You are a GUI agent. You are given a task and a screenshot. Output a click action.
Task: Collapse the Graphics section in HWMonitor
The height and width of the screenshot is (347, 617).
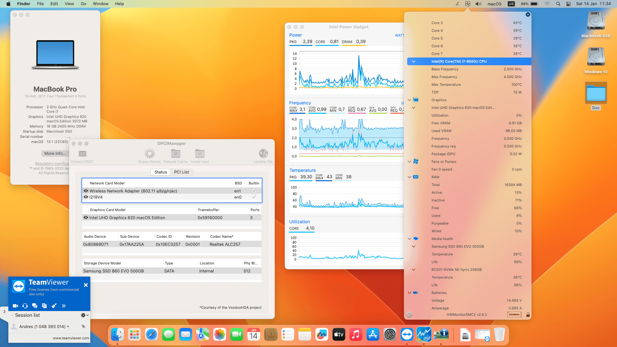point(409,100)
